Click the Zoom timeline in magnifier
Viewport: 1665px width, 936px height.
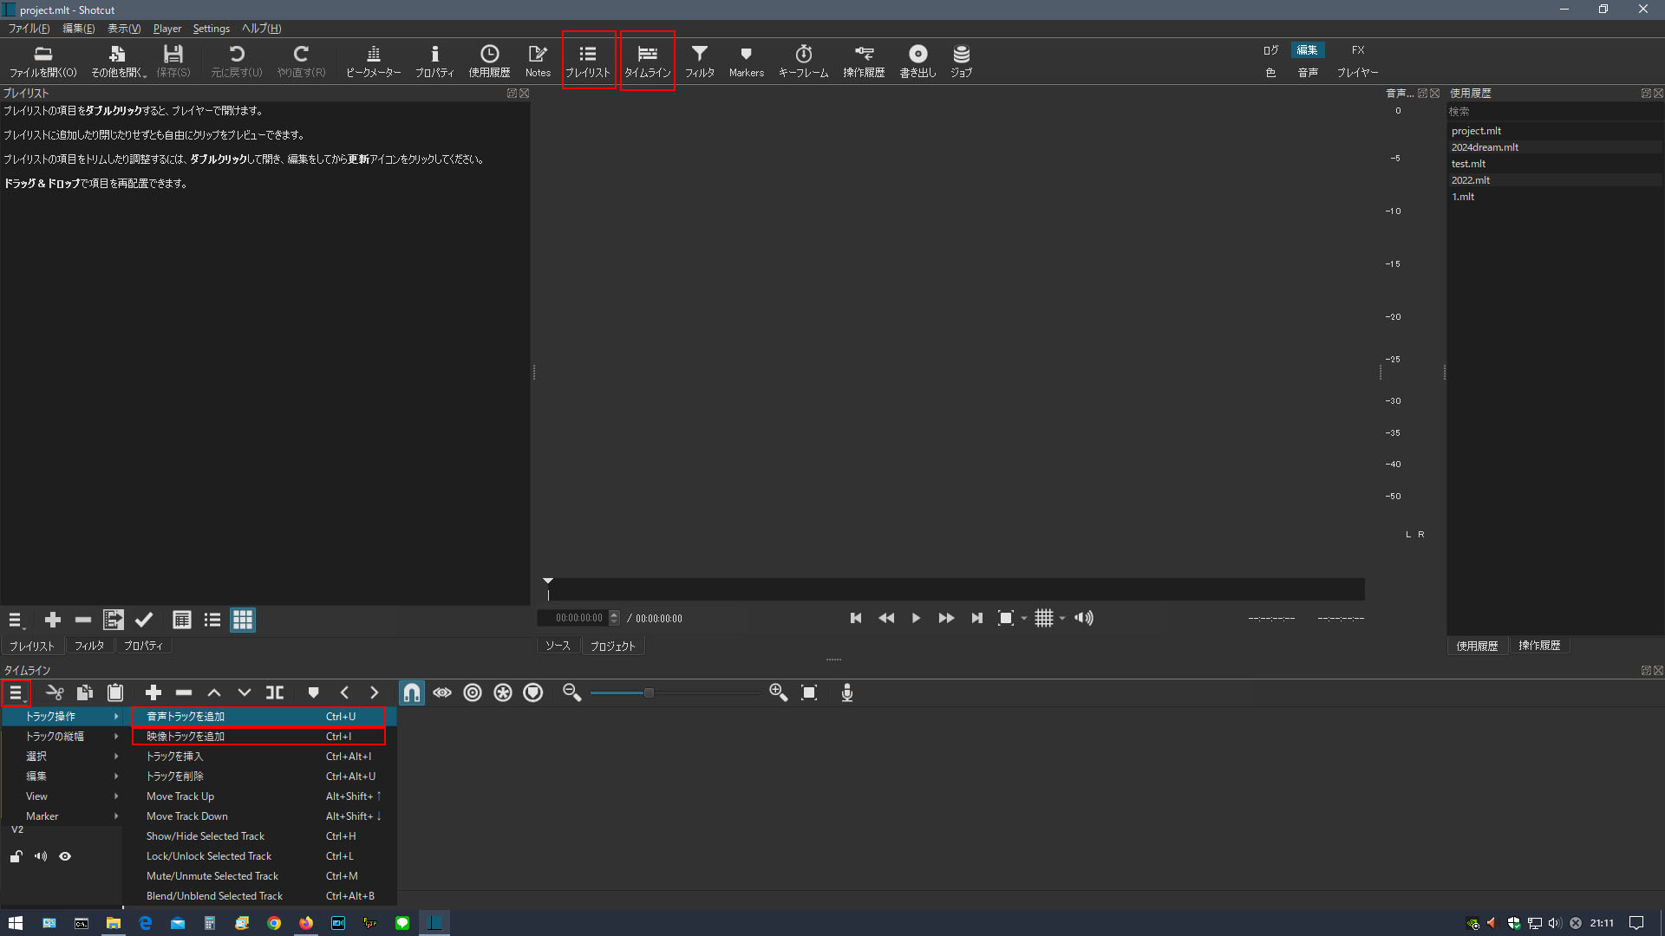coord(778,692)
